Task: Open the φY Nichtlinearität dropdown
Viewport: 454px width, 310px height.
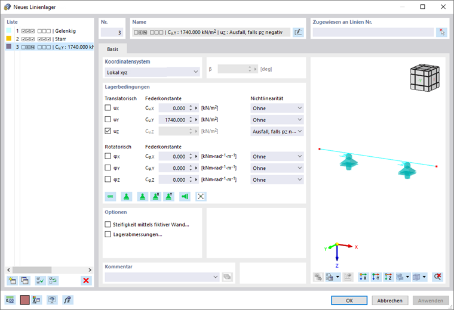Action: (277, 168)
